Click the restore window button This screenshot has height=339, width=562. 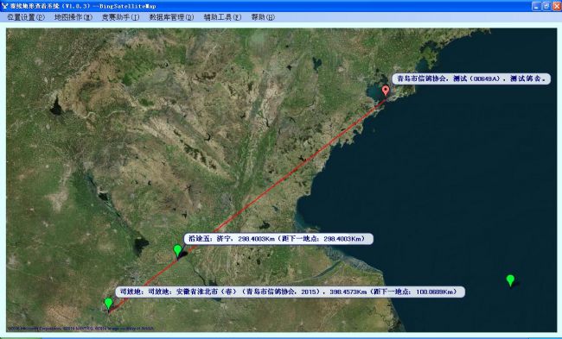(x=546, y=6)
